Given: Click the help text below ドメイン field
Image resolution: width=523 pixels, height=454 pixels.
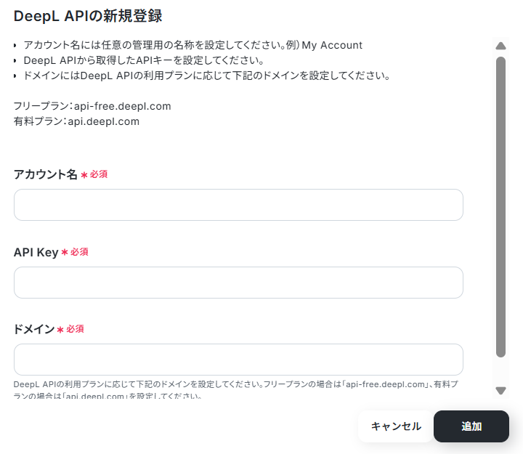Looking at the screenshot, I should pyautogui.click(x=236, y=390).
